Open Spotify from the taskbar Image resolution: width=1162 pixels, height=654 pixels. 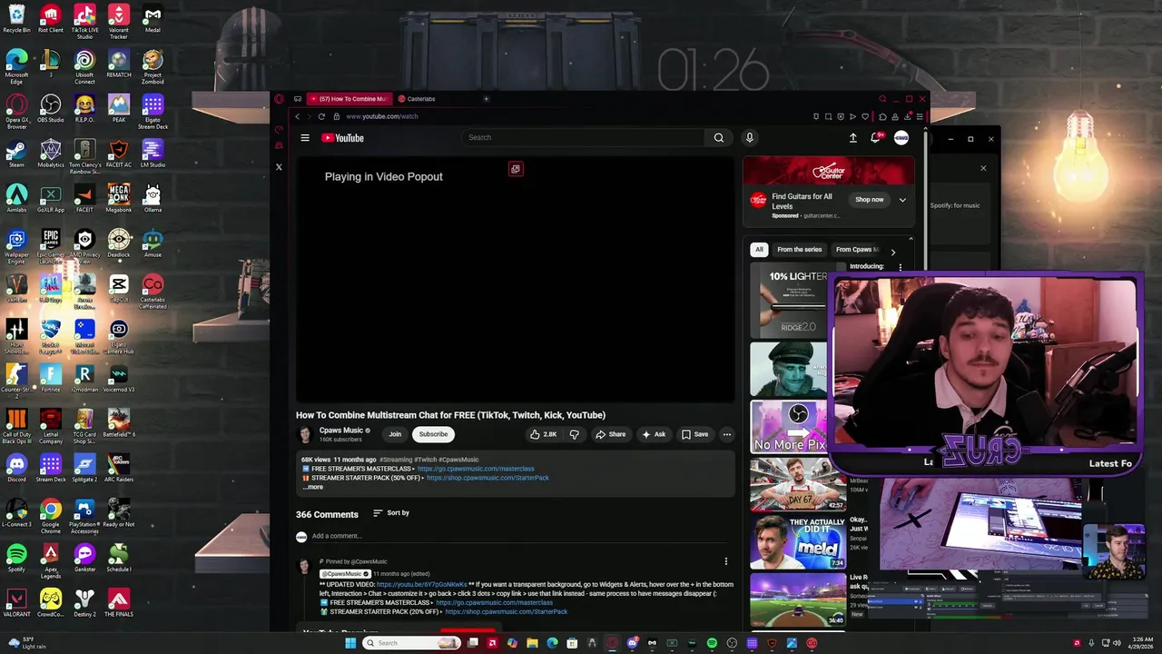point(712,643)
